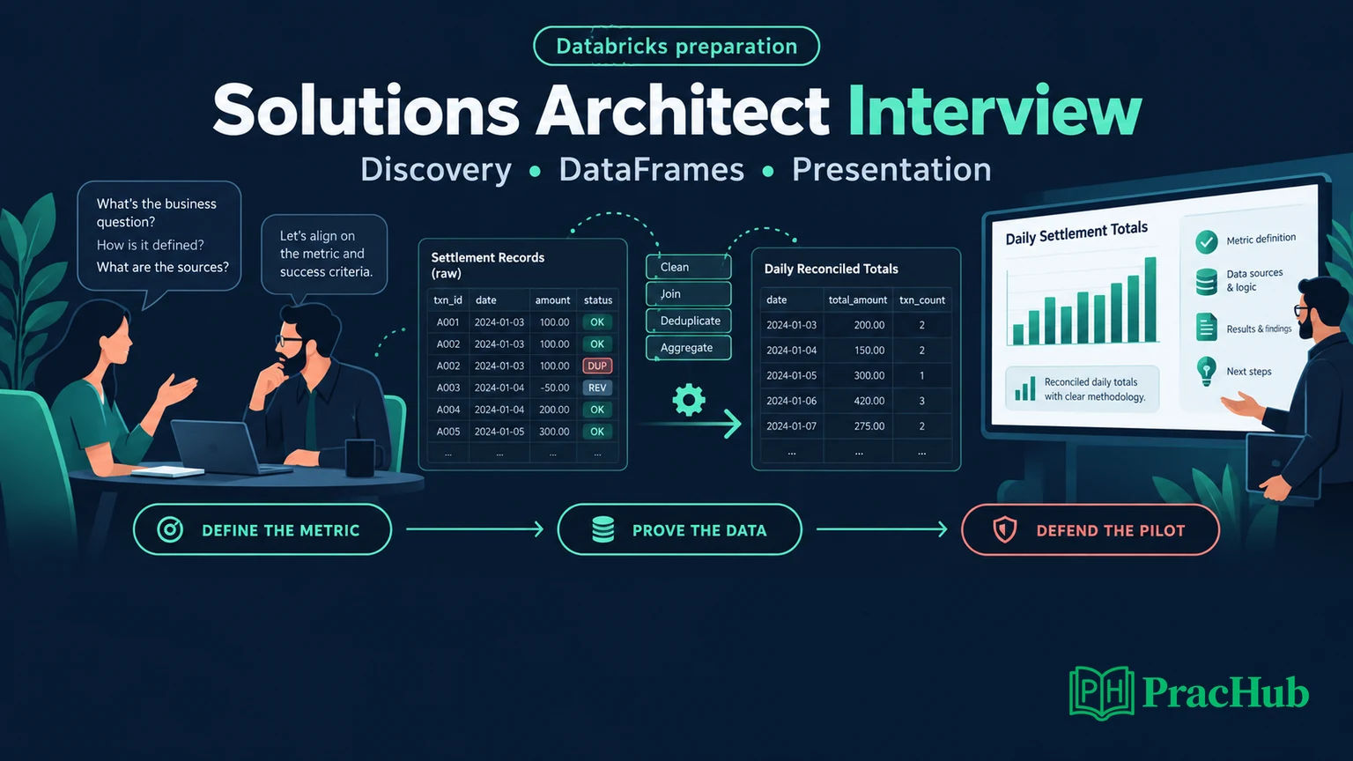Select the Clean step
The height and width of the screenshot is (761, 1353).
pos(689,267)
